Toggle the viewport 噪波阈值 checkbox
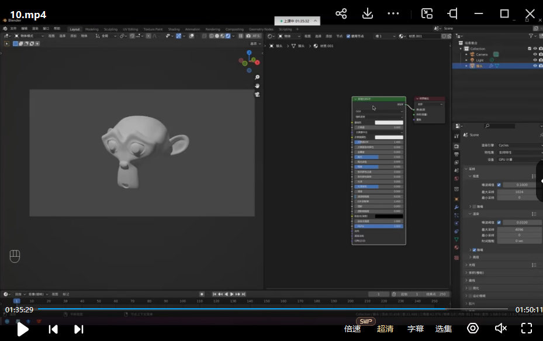Viewport: 543px width, 341px height. pyautogui.click(x=499, y=185)
